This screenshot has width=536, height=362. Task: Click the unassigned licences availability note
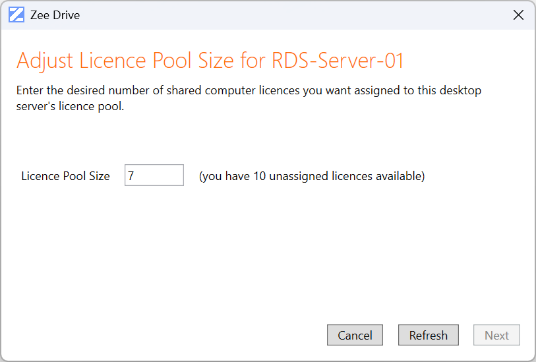[311, 176]
